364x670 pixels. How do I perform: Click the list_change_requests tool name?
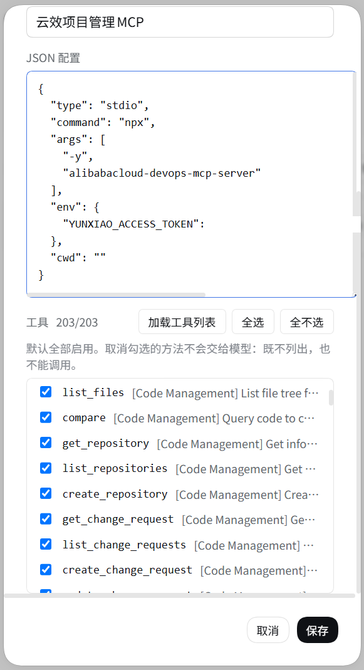tap(124, 545)
